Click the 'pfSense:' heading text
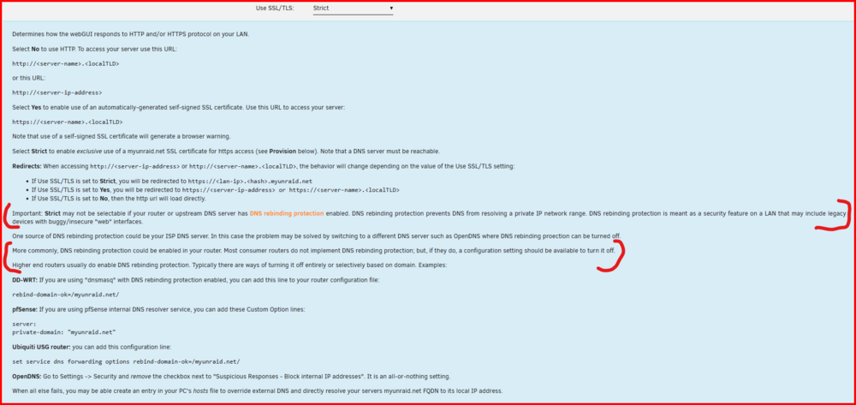 (x=25, y=309)
